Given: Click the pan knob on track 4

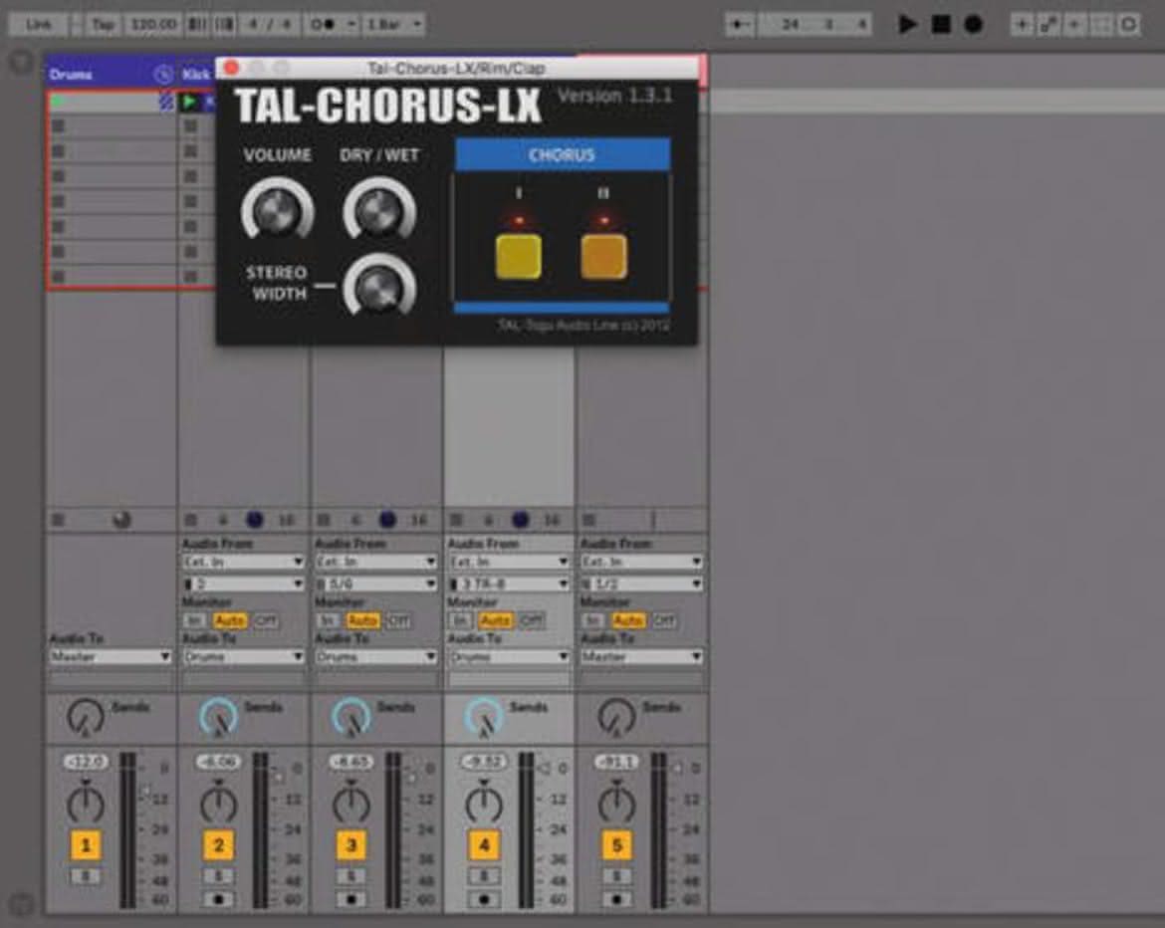Looking at the screenshot, I should click(x=485, y=804).
